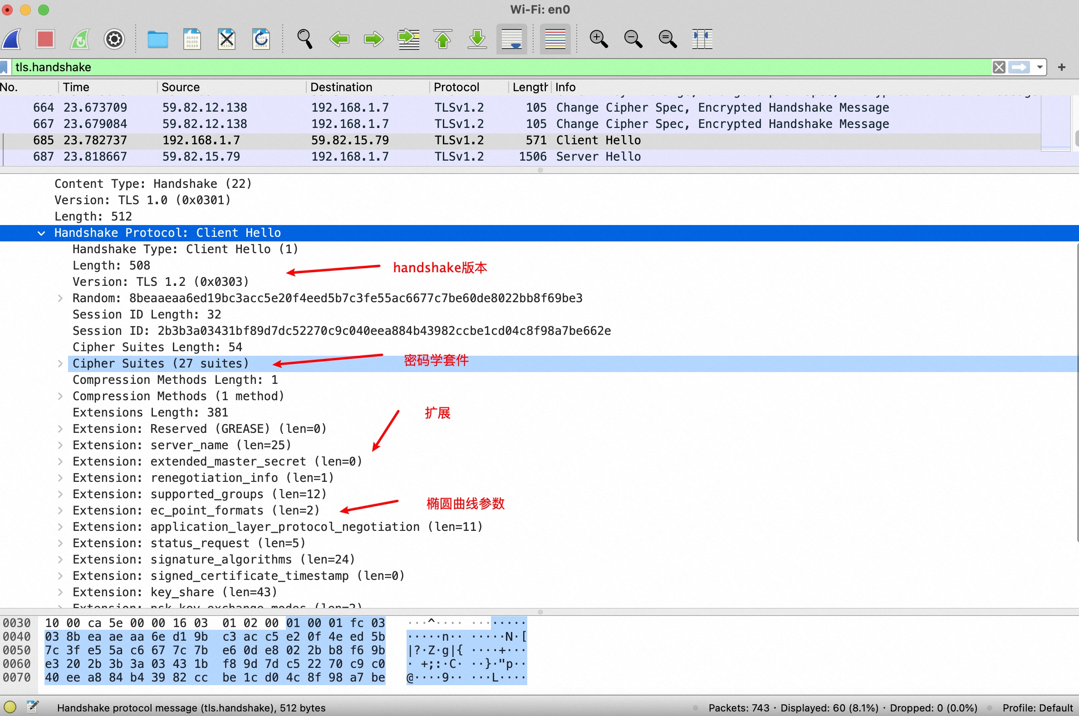This screenshot has width=1079, height=716.
Task: Toggle auto-scroll during live capture
Action: (512, 39)
